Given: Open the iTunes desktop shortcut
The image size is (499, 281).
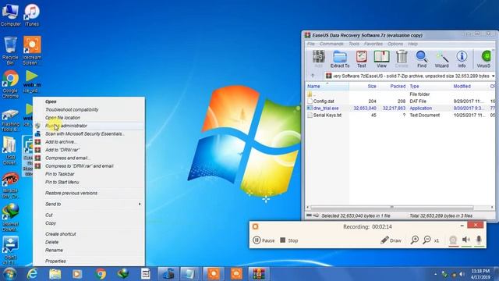Looking at the screenshot, I should pyautogui.click(x=32, y=15).
